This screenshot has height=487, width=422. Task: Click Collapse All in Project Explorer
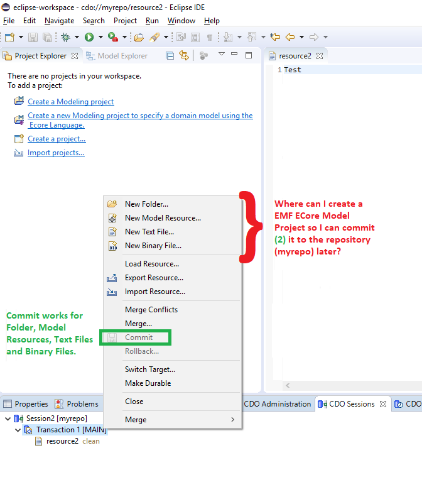click(170, 56)
